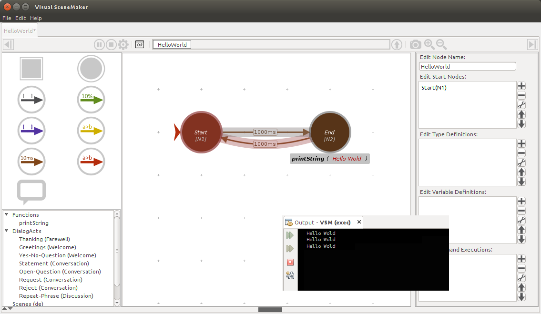The image size is (541, 314).
Task: Add a new command execution
Action: [521, 259]
